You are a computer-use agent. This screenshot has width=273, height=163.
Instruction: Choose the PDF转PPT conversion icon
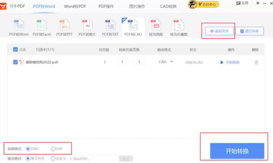point(65,26)
